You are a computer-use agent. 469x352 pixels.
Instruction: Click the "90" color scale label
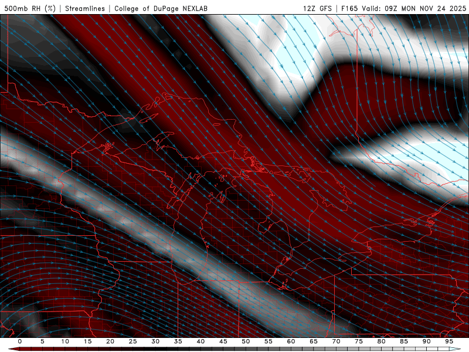click(x=426, y=341)
